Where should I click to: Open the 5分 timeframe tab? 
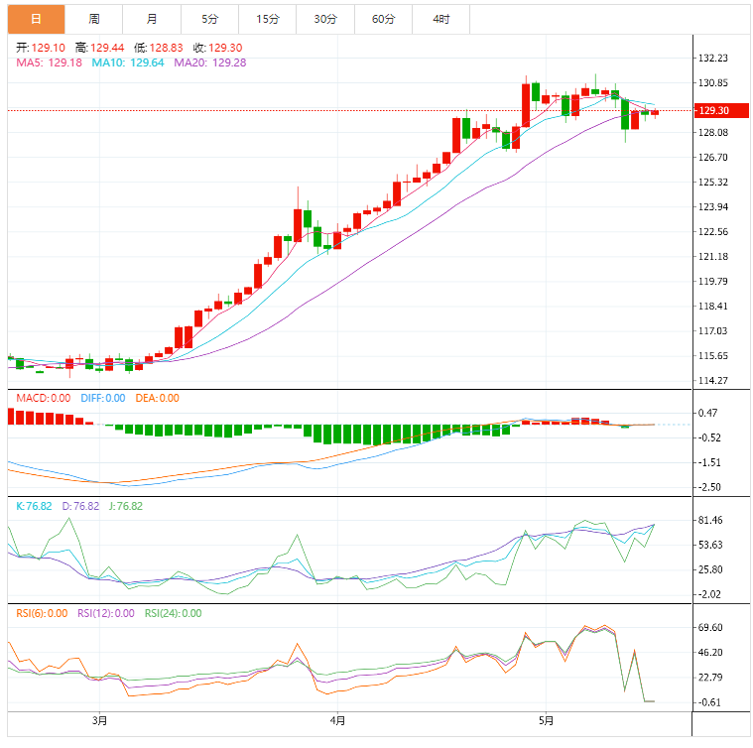(x=210, y=19)
